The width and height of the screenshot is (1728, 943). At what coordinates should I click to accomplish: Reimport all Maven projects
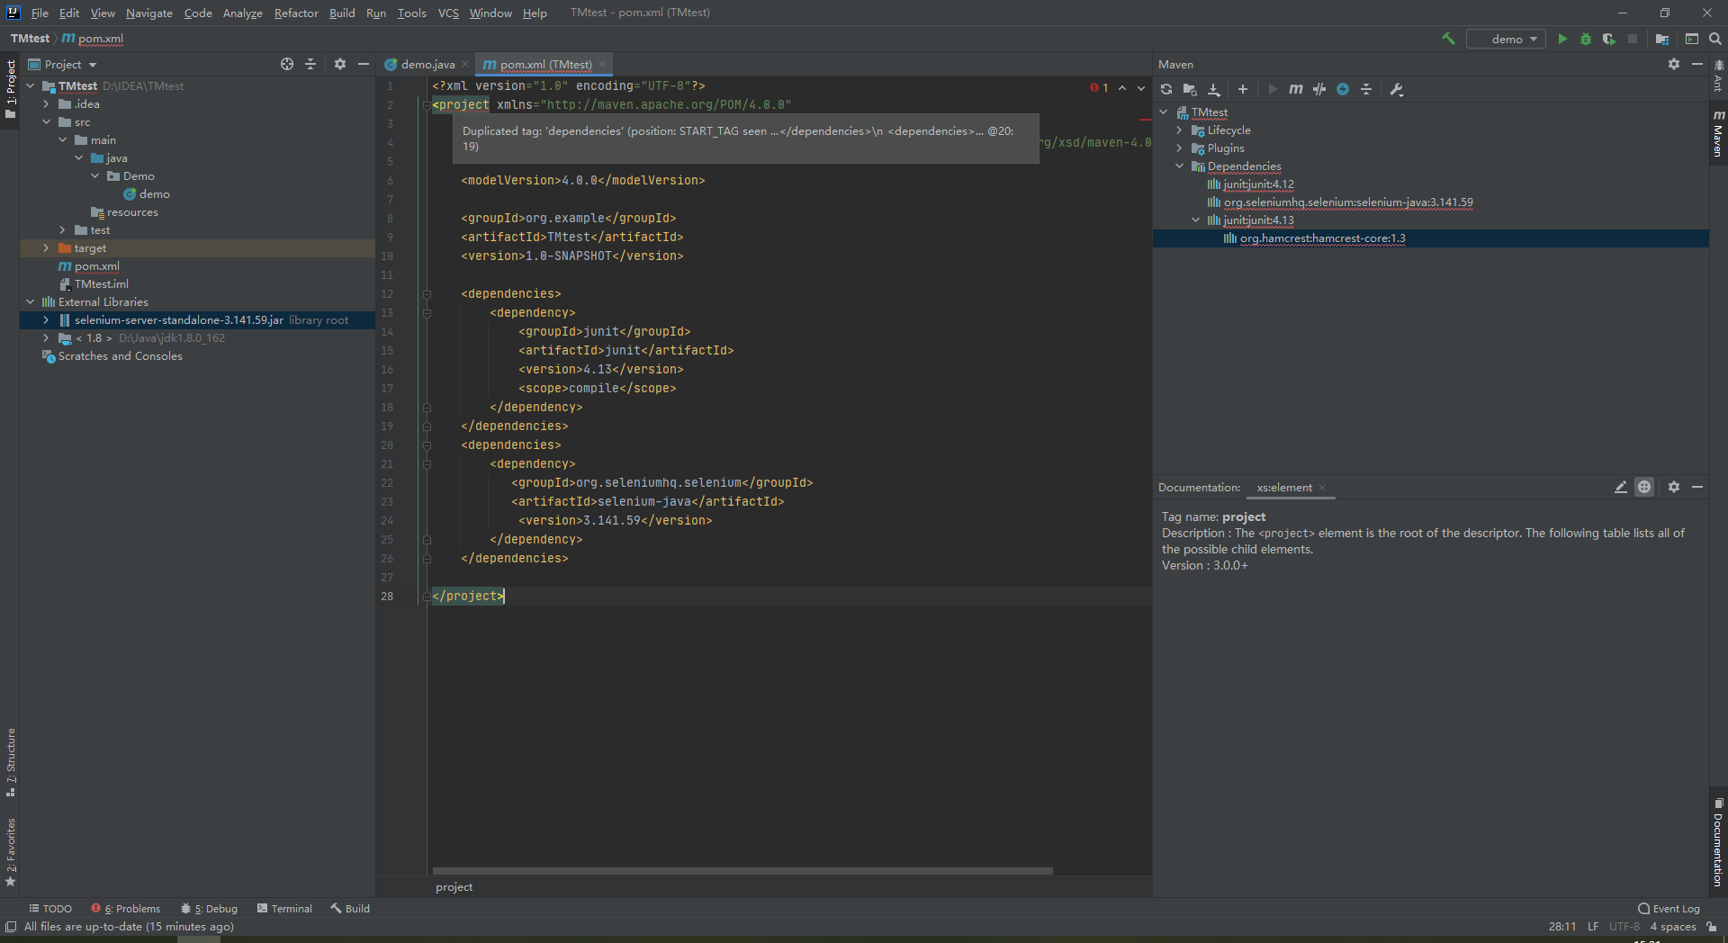point(1166,89)
